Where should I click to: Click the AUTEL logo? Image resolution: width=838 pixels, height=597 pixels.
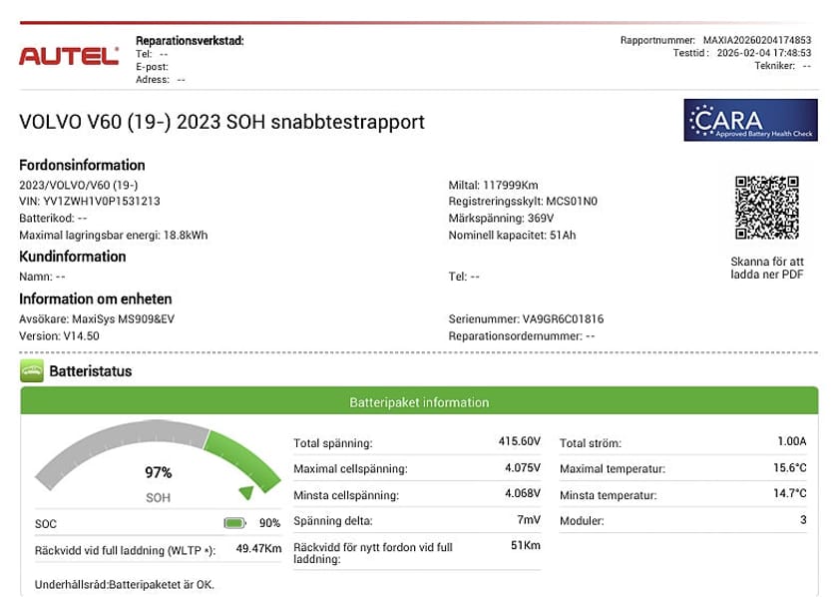pos(69,56)
